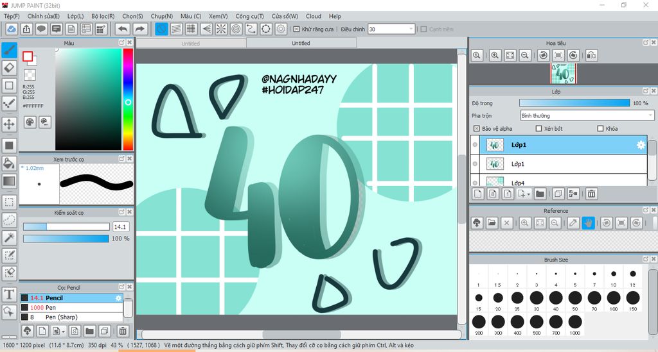Switch to the first Untitled tab

191,43
